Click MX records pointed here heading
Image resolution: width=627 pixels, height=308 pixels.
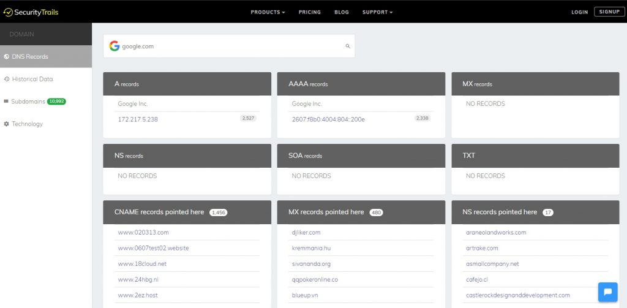[326, 212]
